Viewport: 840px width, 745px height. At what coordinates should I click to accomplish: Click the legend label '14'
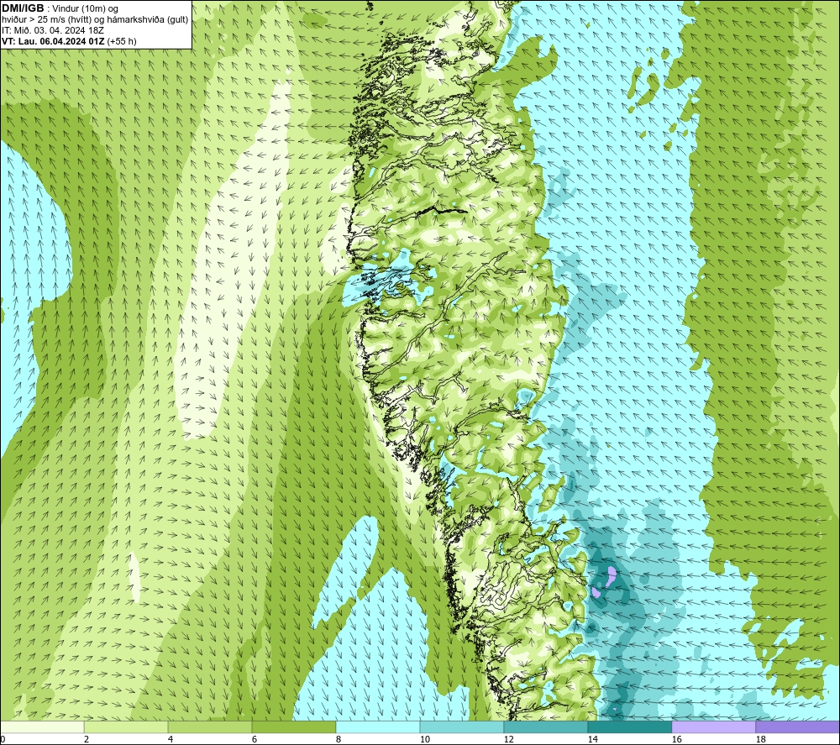592,740
